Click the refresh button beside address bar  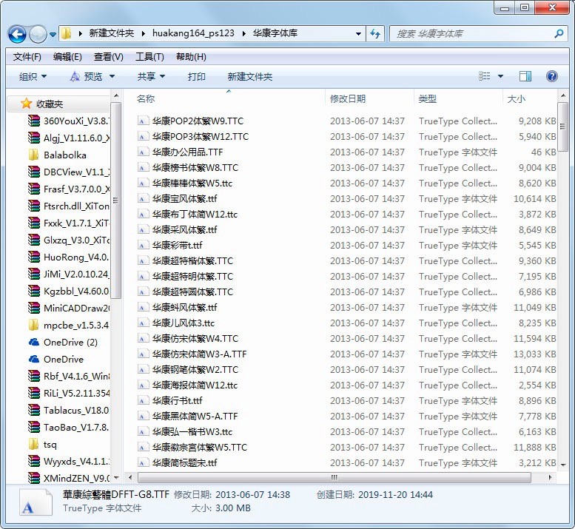pyautogui.click(x=374, y=34)
